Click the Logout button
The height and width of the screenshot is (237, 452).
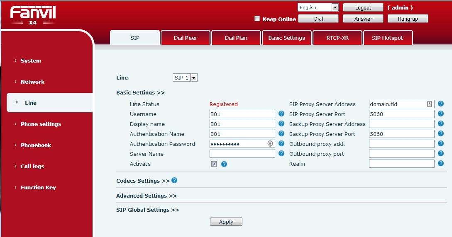[363, 8]
